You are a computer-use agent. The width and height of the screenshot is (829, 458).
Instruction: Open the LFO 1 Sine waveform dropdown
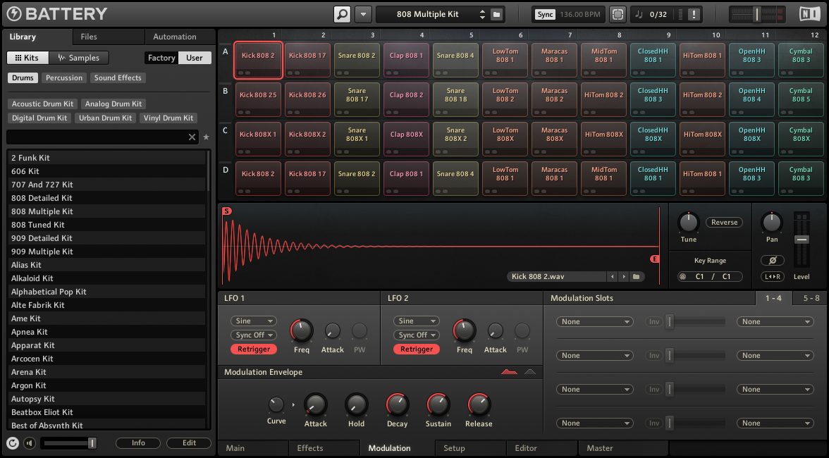(x=253, y=321)
